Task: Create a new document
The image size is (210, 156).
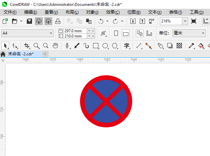Action: [x=5, y=21]
